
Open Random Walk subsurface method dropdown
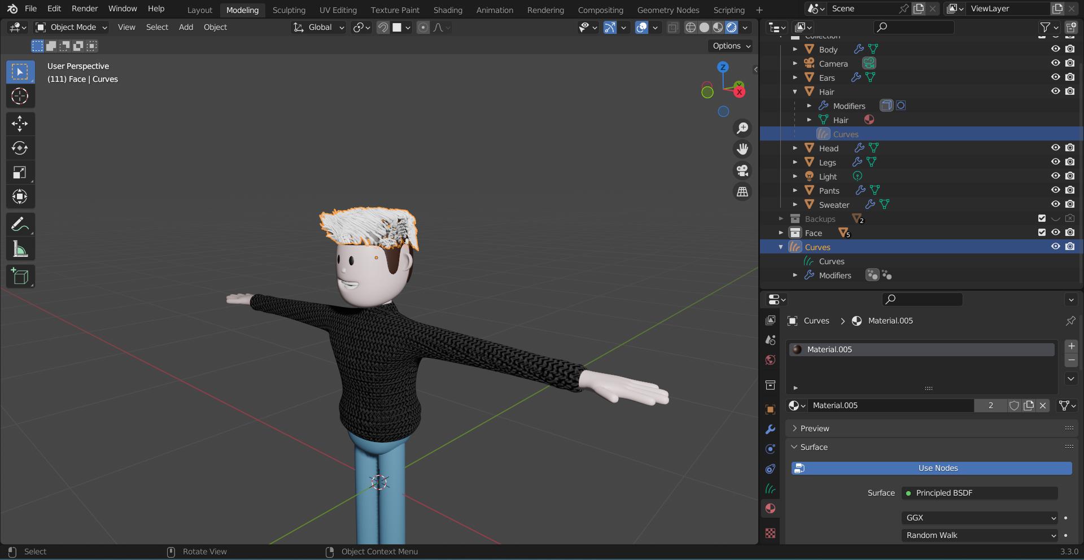point(980,535)
